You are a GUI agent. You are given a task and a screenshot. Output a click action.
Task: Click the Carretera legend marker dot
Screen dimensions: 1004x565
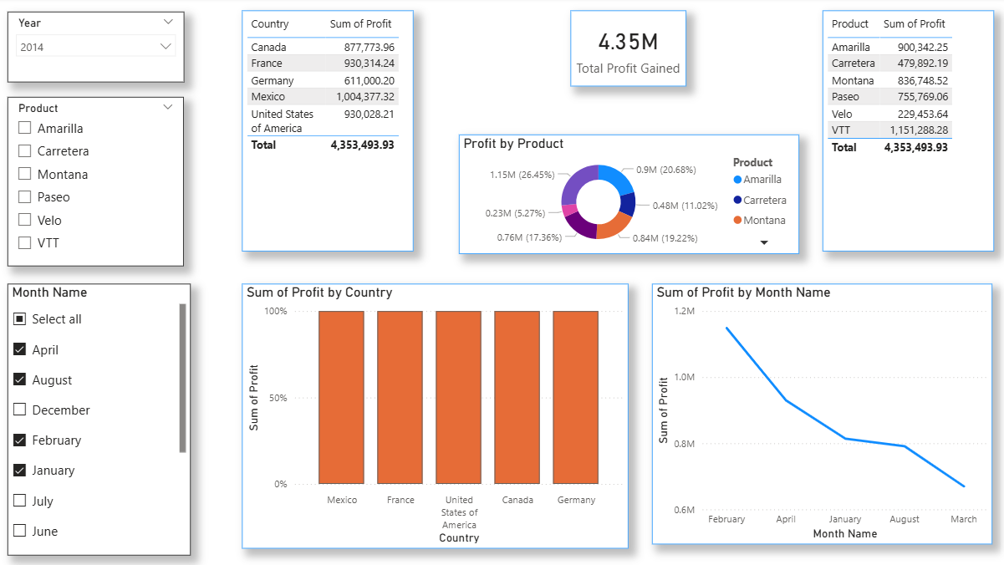point(737,200)
